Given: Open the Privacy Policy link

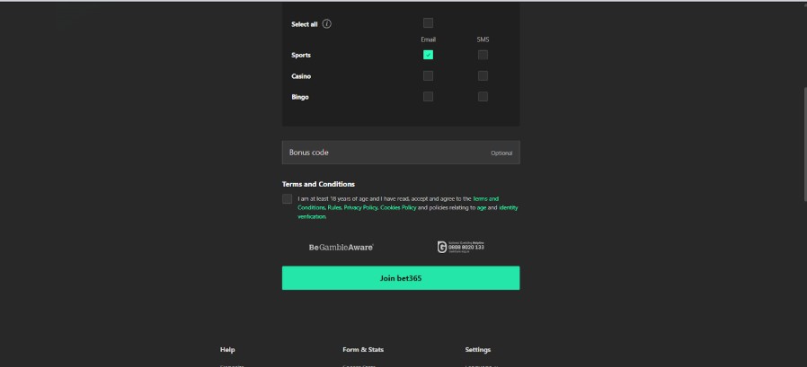Looking at the screenshot, I should [360, 207].
